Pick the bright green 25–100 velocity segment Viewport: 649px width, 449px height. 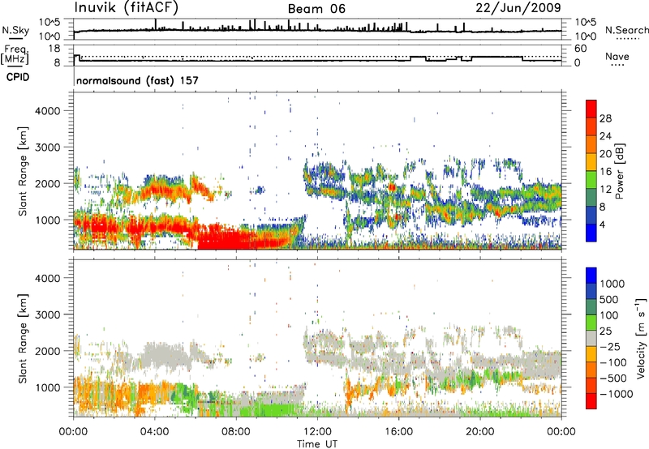point(591,323)
